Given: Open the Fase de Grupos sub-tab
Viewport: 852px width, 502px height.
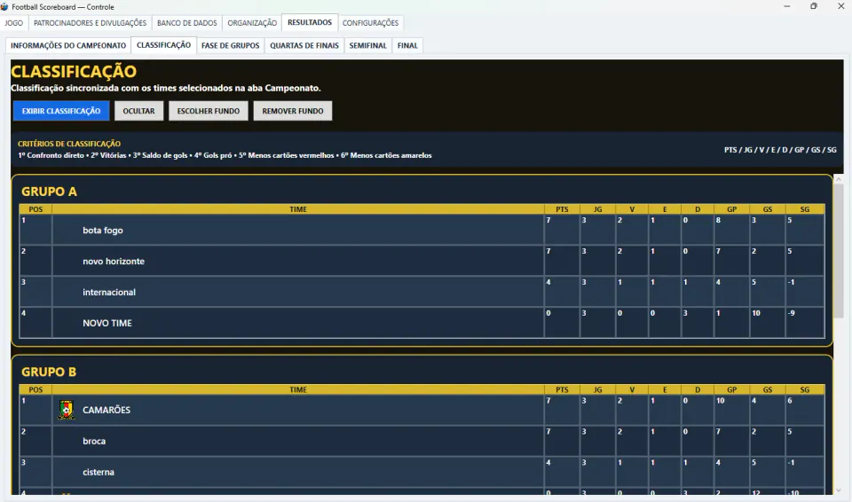Looking at the screenshot, I should click(231, 45).
